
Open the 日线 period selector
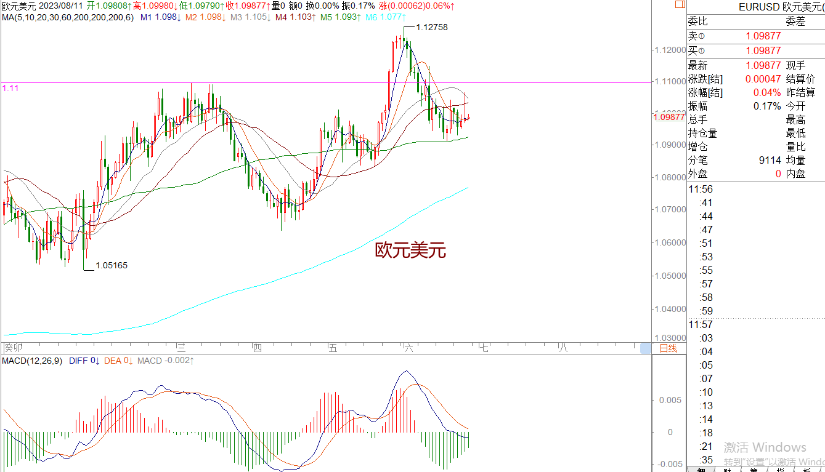tap(669, 348)
